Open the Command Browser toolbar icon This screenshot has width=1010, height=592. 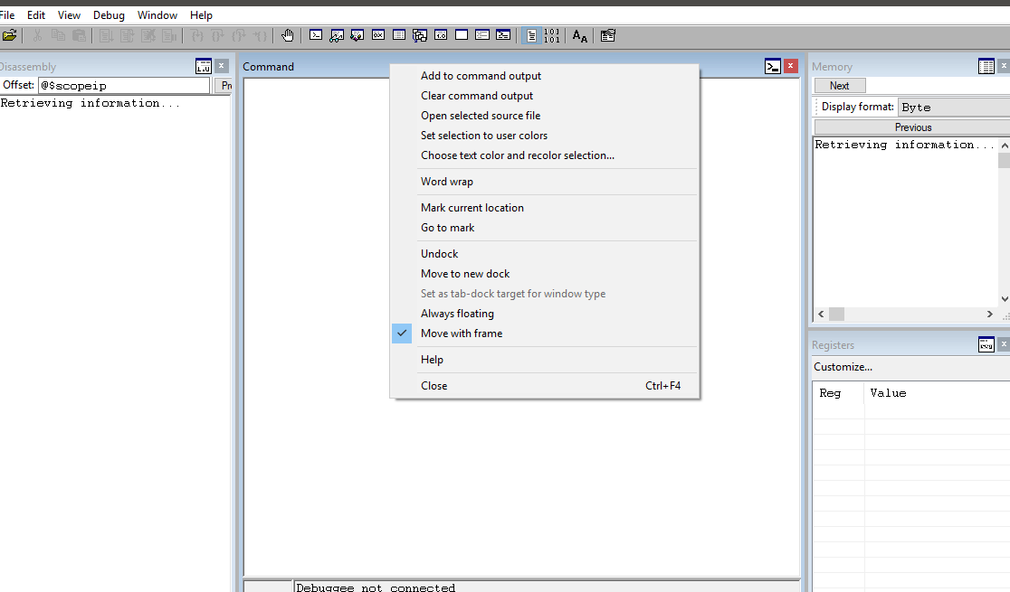(503, 35)
